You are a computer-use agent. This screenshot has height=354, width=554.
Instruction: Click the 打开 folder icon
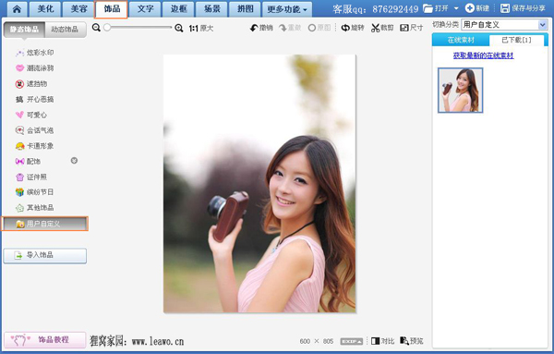tap(428, 8)
